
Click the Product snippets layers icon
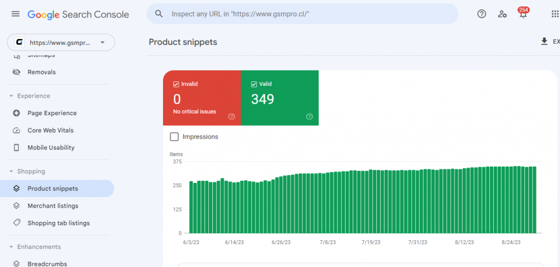(x=16, y=188)
